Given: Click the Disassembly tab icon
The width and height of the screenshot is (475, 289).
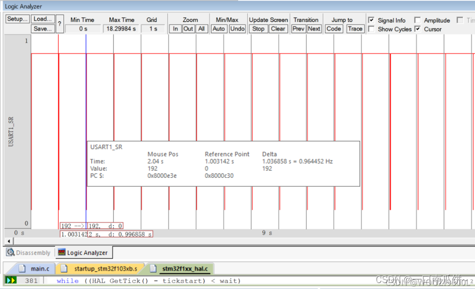Looking at the screenshot, I should coord(11,252).
